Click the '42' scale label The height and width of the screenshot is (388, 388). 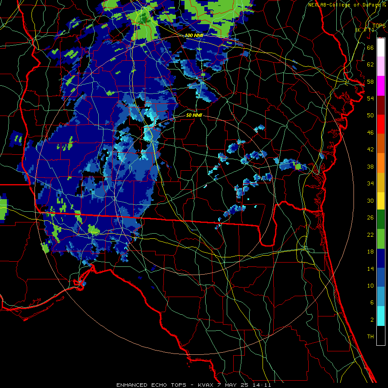click(370, 150)
